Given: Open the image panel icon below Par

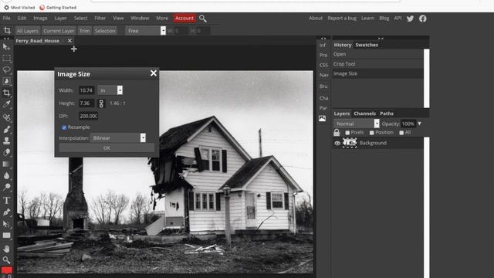Looking at the screenshot, I should (323, 118).
